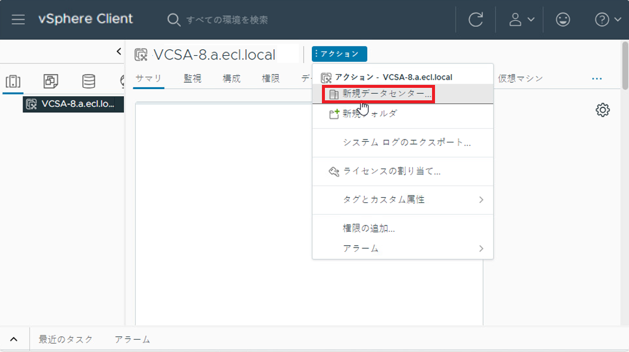Choose the new folder menu item
The width and height of the screenshot is (629, 352).
tap(403, 114)
